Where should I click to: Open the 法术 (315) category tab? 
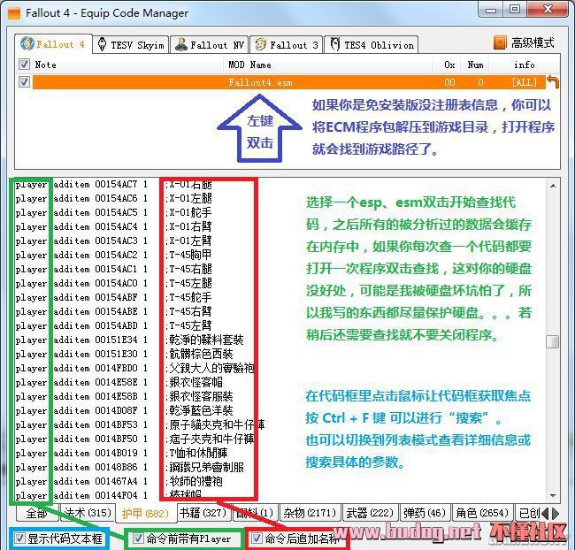click(x=88, y=513)
